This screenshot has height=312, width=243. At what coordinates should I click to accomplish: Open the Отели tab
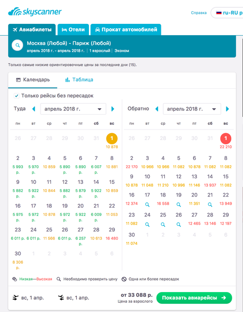73,30
